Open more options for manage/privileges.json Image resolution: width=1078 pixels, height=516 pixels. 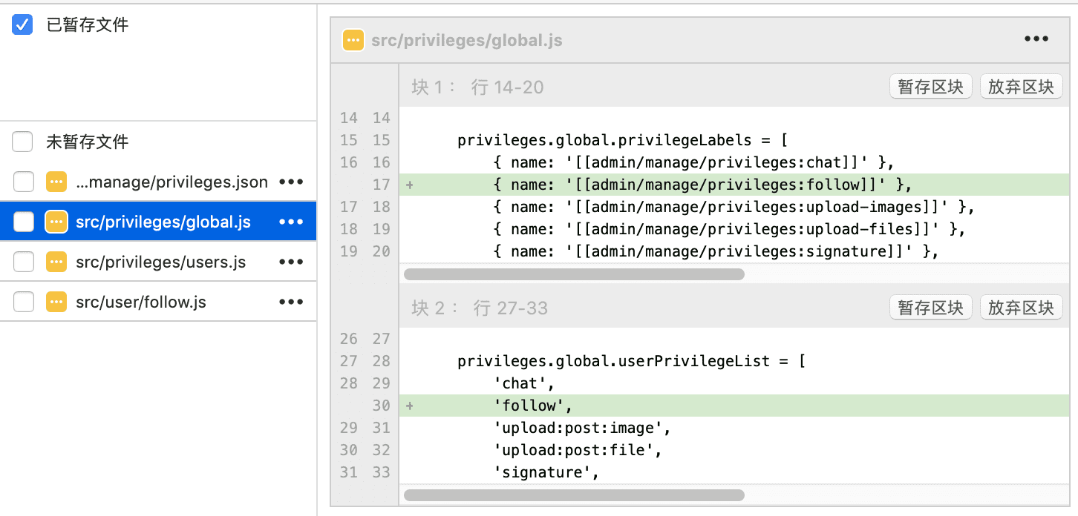point(291,182)
